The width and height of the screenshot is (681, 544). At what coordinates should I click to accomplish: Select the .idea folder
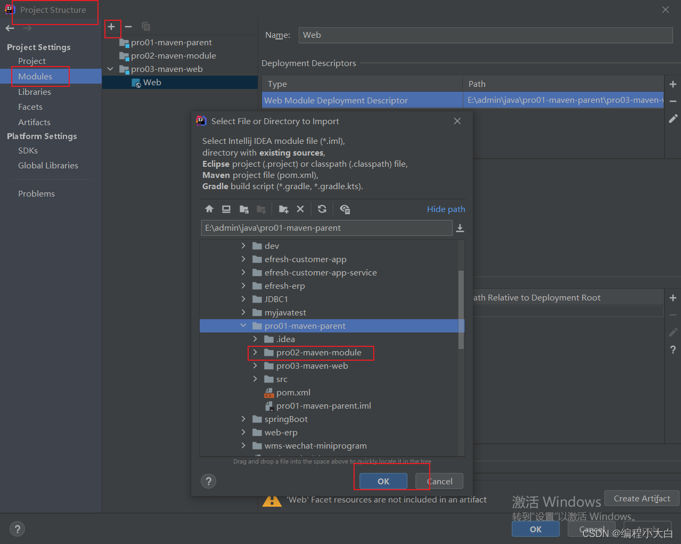point(285,339)
